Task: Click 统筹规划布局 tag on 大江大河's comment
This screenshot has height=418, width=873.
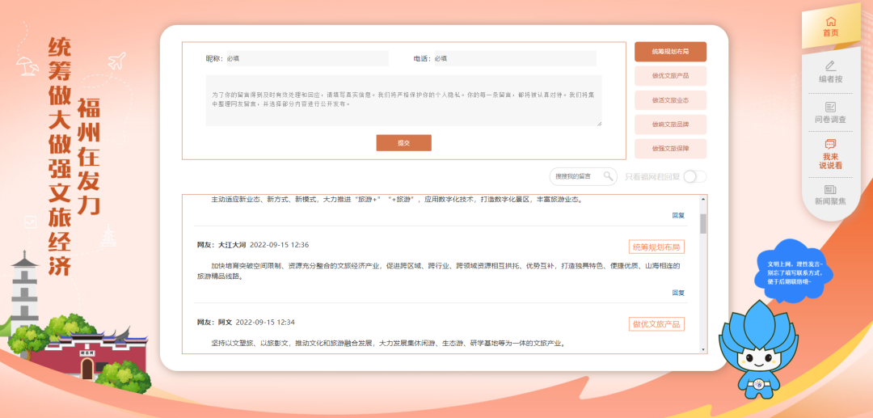Action: point(656,247)
